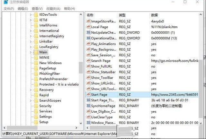Select the PrefetchPrerender folder icon
Screen dimensions: 206x139
36,79
